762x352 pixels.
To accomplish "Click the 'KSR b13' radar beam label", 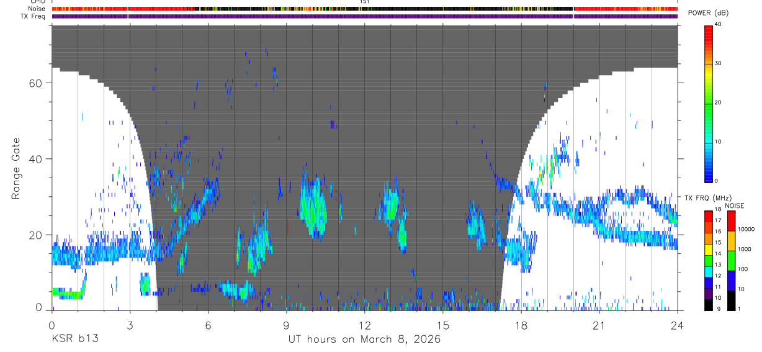I will (75, 340).
